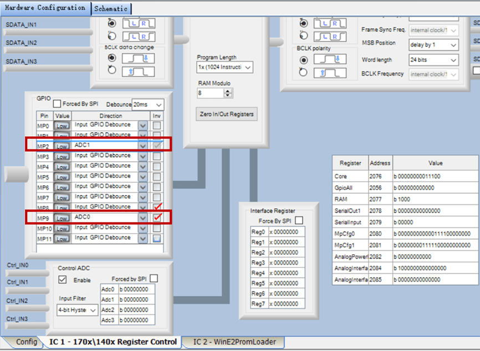Viewport: 480px width, 351px height.
Task: Click the Zero In/Out Registers button
Action: tap(226, 114)
